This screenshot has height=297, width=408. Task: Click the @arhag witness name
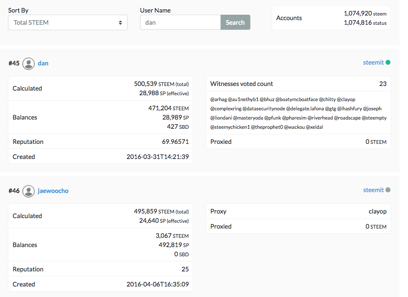218,99
